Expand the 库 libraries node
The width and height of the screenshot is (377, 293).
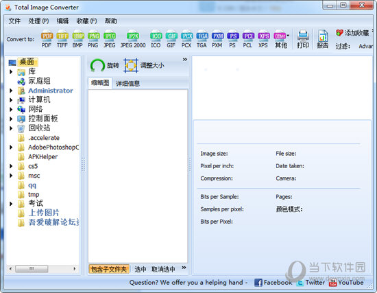click(x=11, y=71)
